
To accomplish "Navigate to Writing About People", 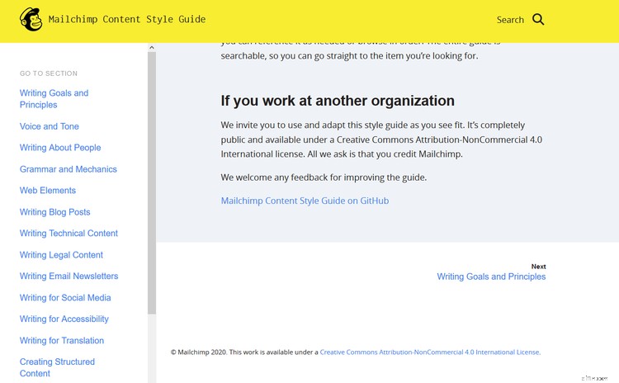I will pyautogui.click(x=60, y=148).
